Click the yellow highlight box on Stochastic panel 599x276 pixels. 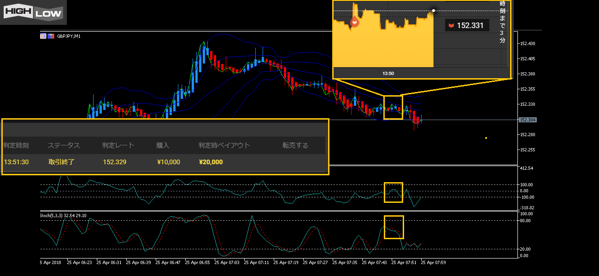point(393,227)
